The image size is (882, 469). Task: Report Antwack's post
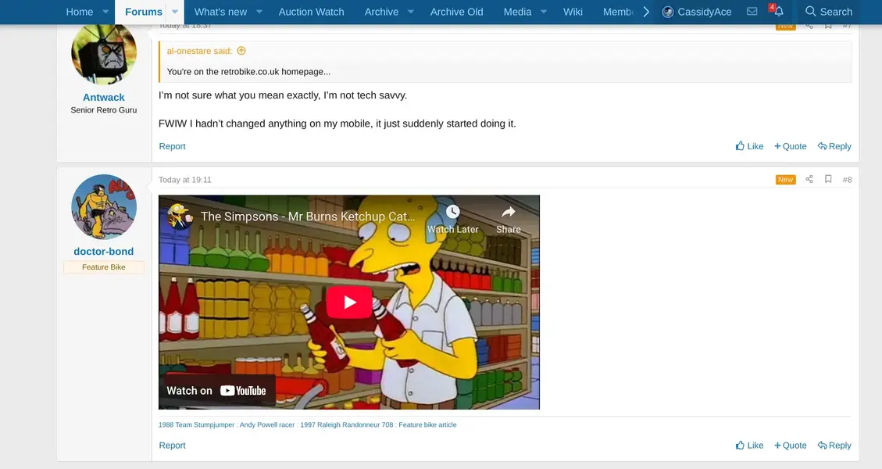[172, 146]
